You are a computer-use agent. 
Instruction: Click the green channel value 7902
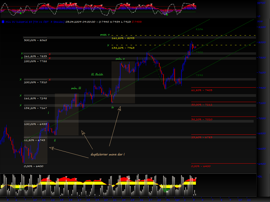199,52
